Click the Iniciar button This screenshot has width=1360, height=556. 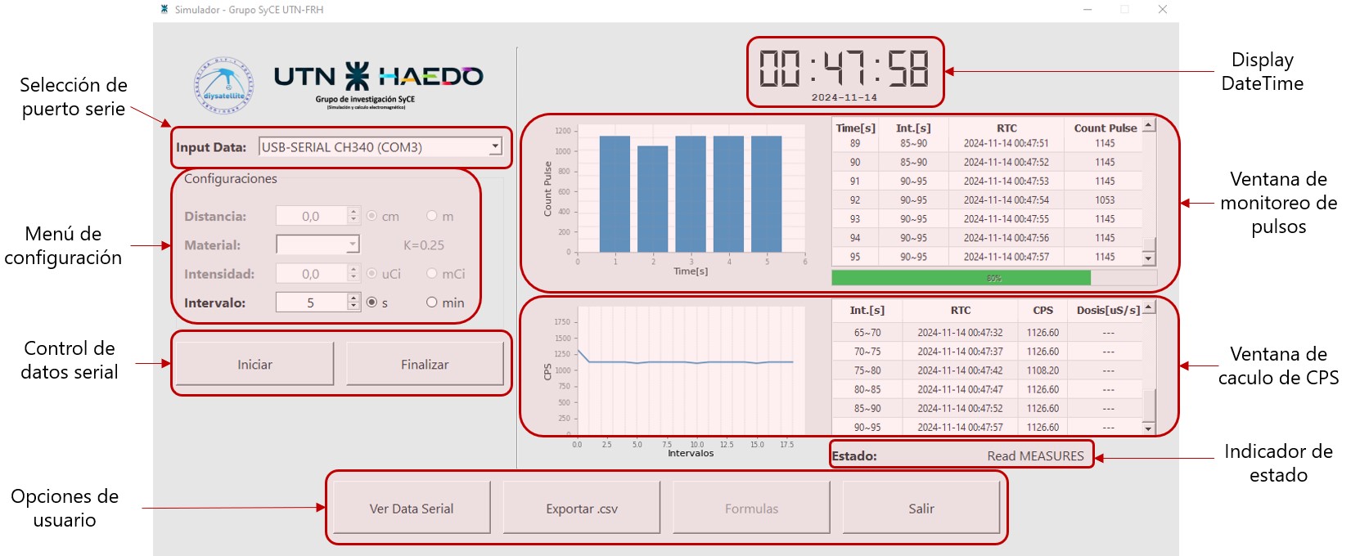coord(254,364)
